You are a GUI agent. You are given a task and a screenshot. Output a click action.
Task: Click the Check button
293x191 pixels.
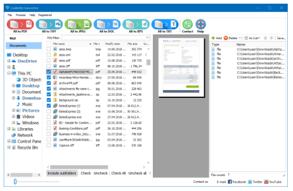click(x=86, y=173)
